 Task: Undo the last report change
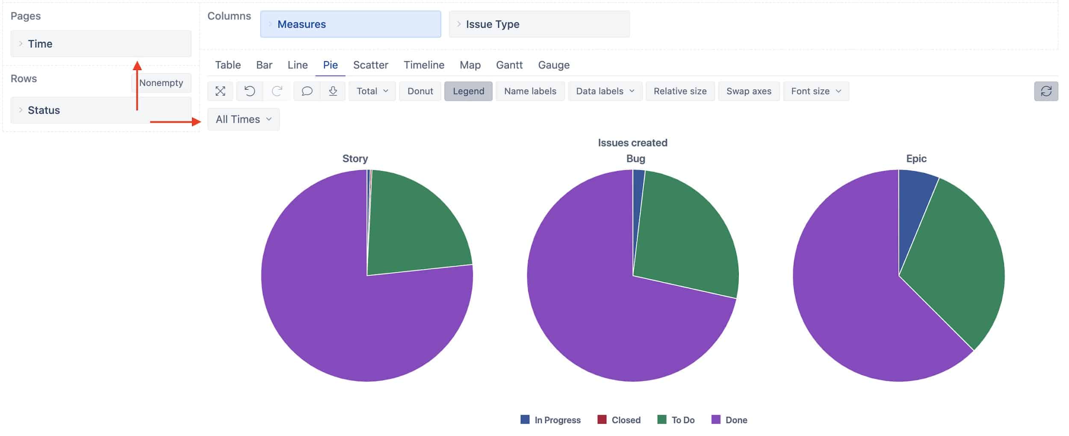(x=249, y=91)
